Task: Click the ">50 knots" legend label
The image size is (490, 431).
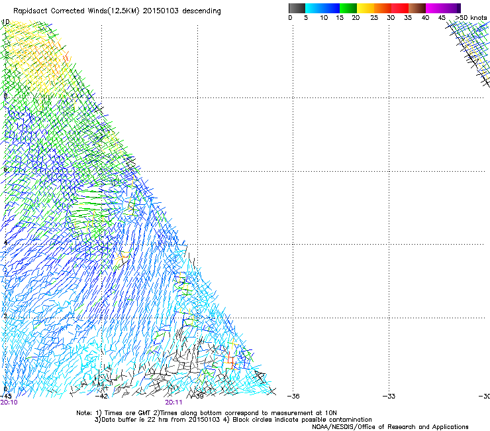Action: point(471,18)
